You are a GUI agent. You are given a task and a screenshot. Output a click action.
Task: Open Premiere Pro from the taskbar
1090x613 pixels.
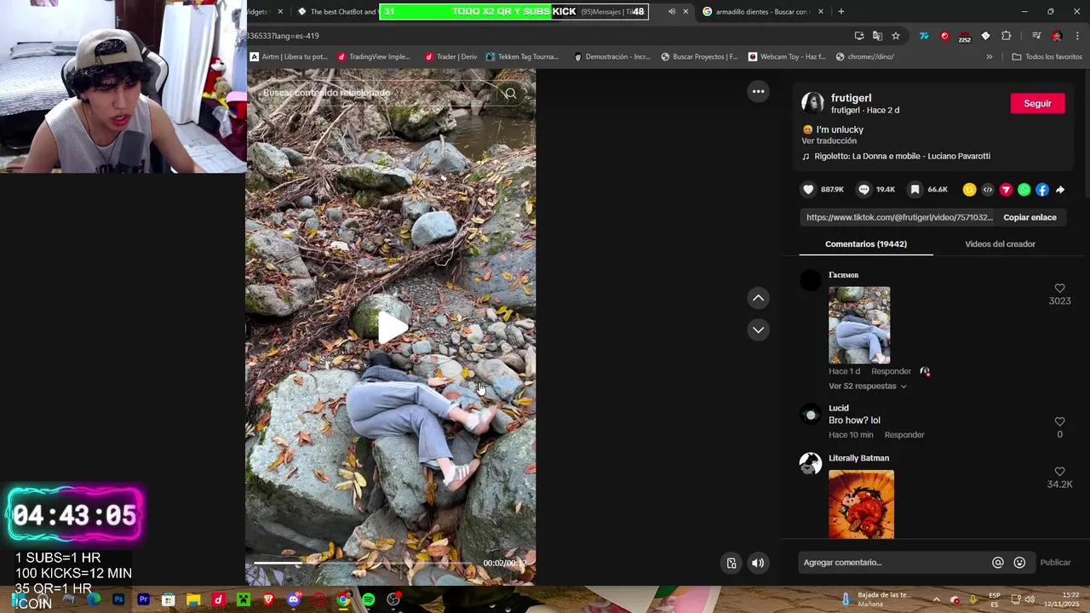[x=143, y=600]
